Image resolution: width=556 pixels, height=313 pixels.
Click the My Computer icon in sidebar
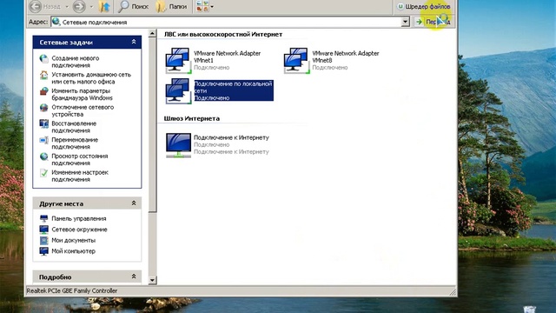point(44,251)
